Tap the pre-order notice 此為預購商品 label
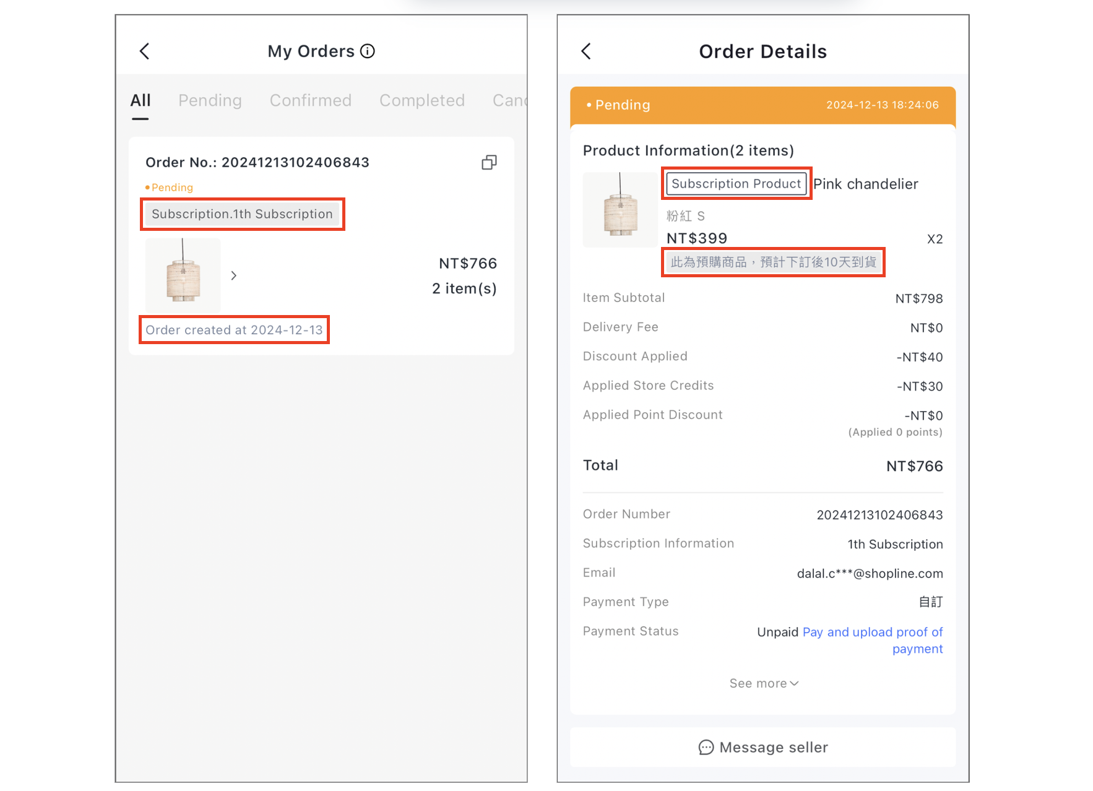 coord(774,262)
